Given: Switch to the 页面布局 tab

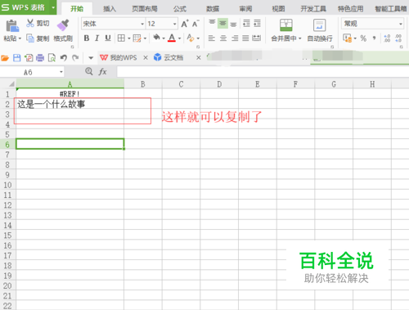Looking at the screenshot, I should (x=145, y=9).
